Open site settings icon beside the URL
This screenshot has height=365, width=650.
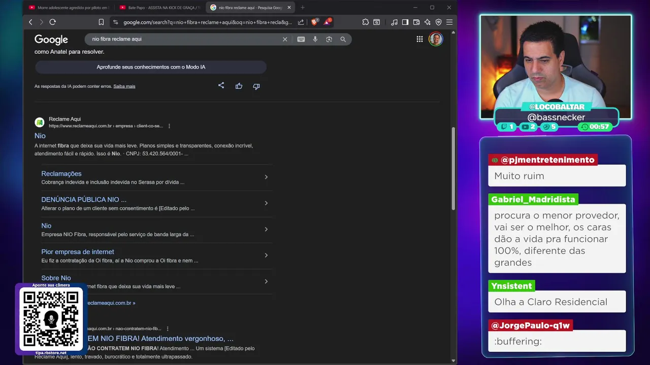click(115, 22)
